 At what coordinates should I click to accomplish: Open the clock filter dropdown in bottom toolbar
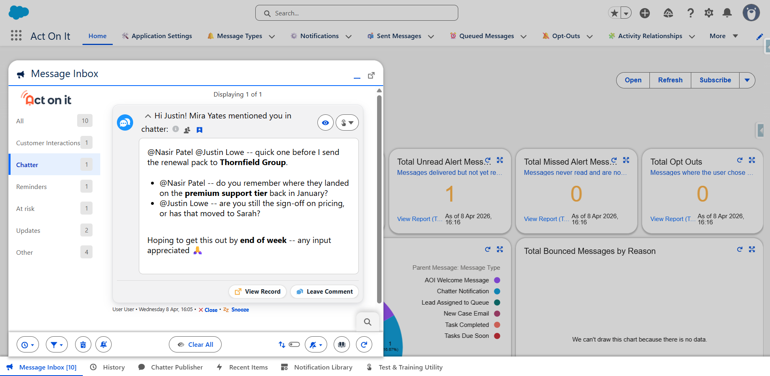tap(28, 344)
